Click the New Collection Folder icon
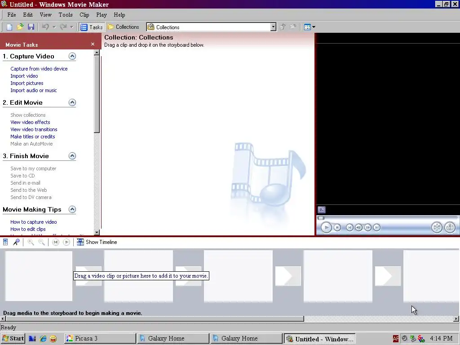 pos(293,27)
